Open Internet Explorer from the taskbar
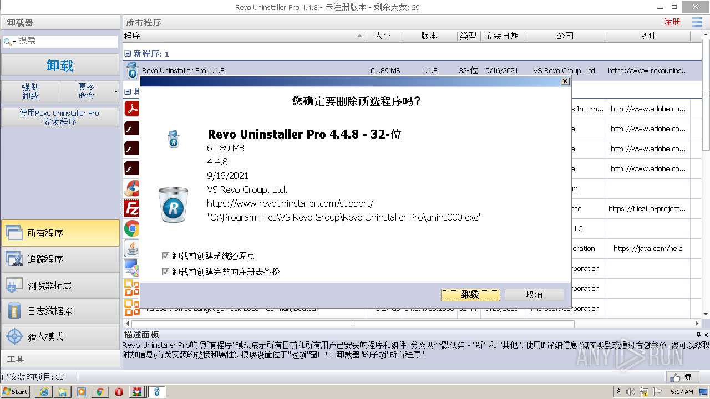 [44, 392]
